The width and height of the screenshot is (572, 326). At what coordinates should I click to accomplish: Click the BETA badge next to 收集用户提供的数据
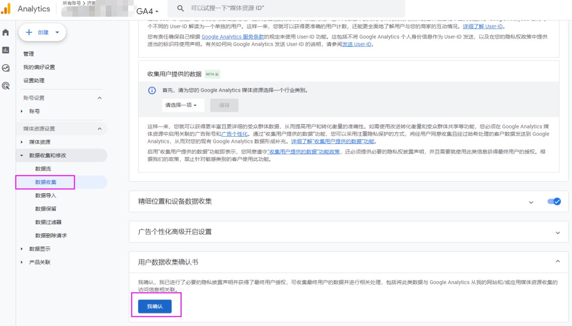point(212,74)
